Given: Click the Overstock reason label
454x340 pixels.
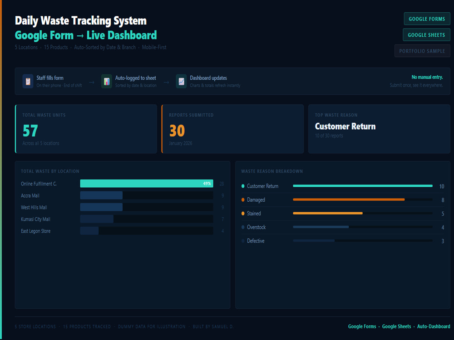Looking at the screenshot, I should pos(256,227).
